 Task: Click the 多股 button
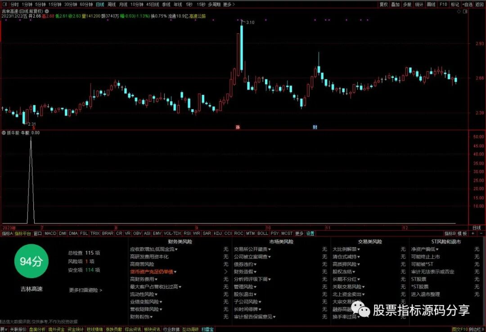point(407,4)
